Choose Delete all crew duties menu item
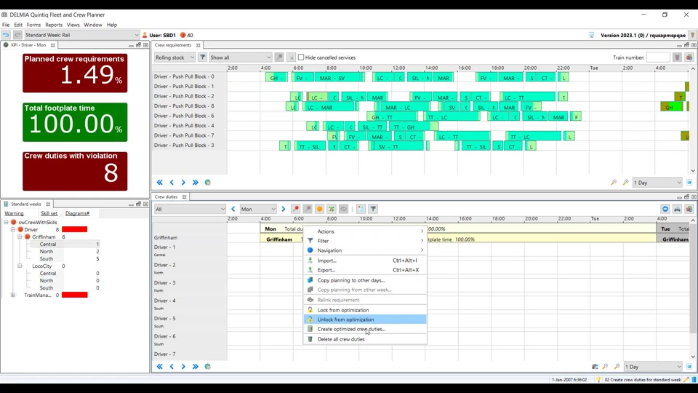 [365, 339]
